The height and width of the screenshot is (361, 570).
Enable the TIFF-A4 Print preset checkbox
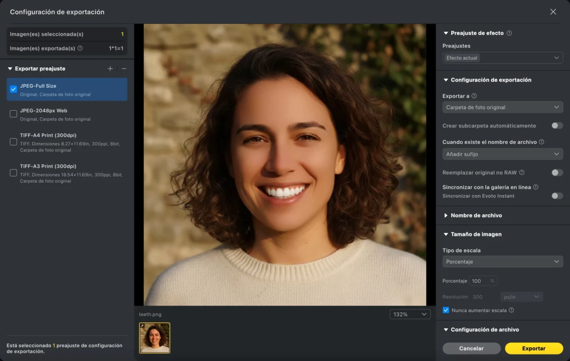click(x=13, y=142)
